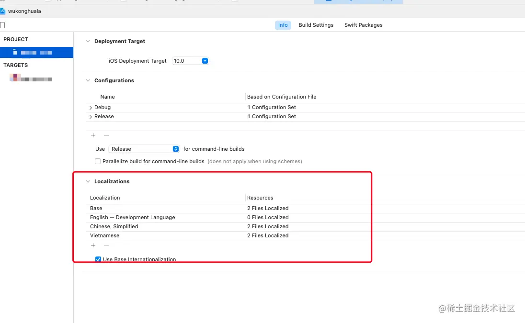Viewport: 525px width, 323px height.
Task: Click the Debug '1 Configuration Set' cell
Action: 272,107
